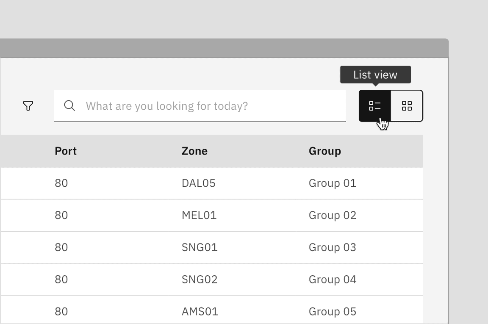Click the Group 03 cell
Image resolution: width=488 pixels, height=324 pixels.
[x=332, y=247]
